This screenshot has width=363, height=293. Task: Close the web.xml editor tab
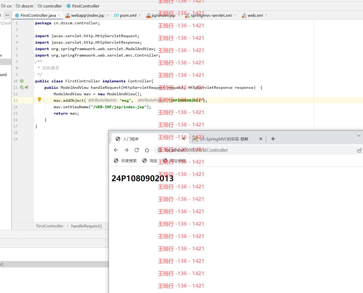pos(266,15)
